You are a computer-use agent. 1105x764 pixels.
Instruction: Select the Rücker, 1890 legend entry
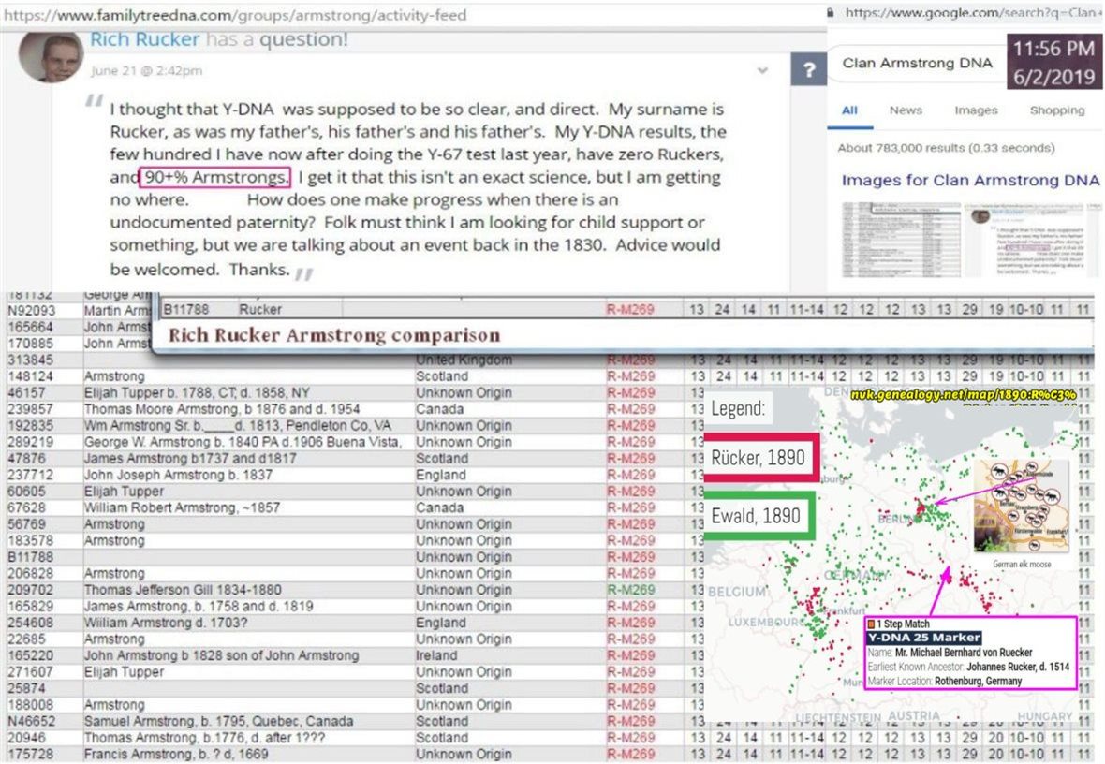point(762,458)
